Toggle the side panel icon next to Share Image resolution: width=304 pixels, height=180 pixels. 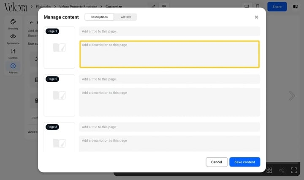(295, 7)
